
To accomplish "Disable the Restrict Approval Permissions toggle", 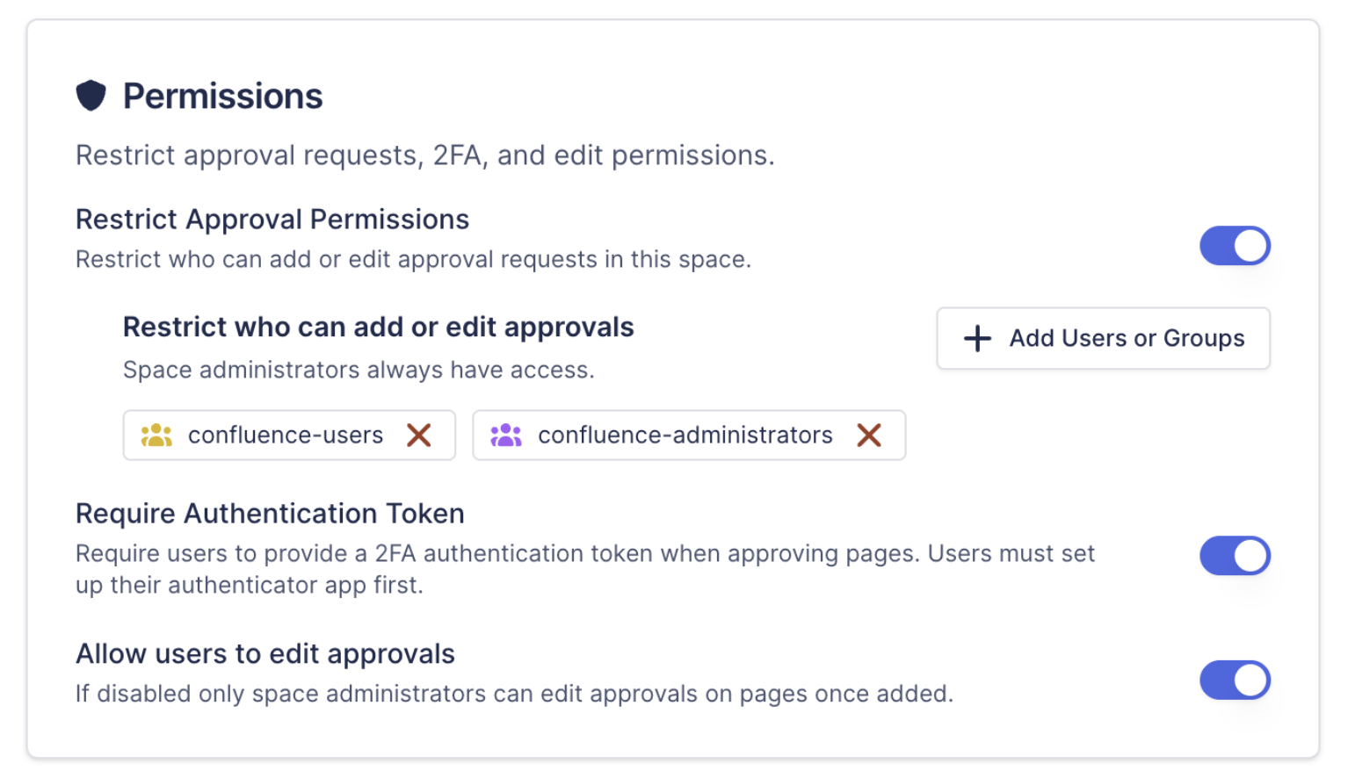I will 1235,246.
